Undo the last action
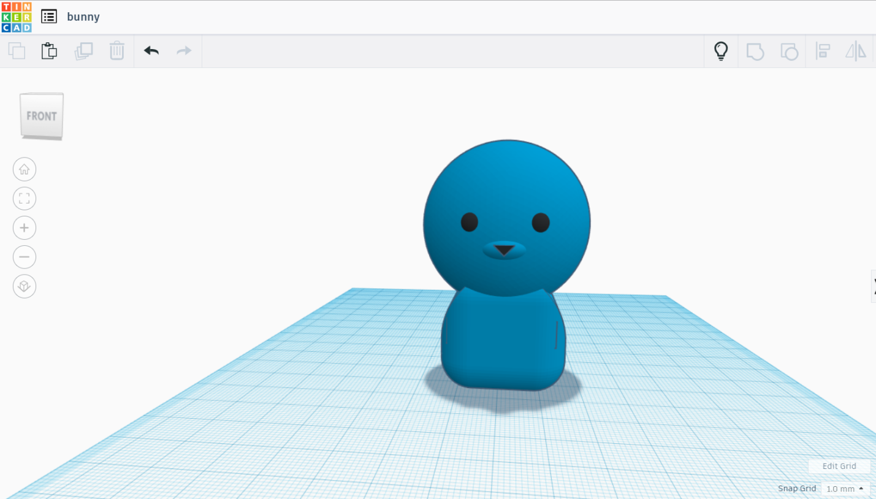876x499 pixels. tap(151, 51)
